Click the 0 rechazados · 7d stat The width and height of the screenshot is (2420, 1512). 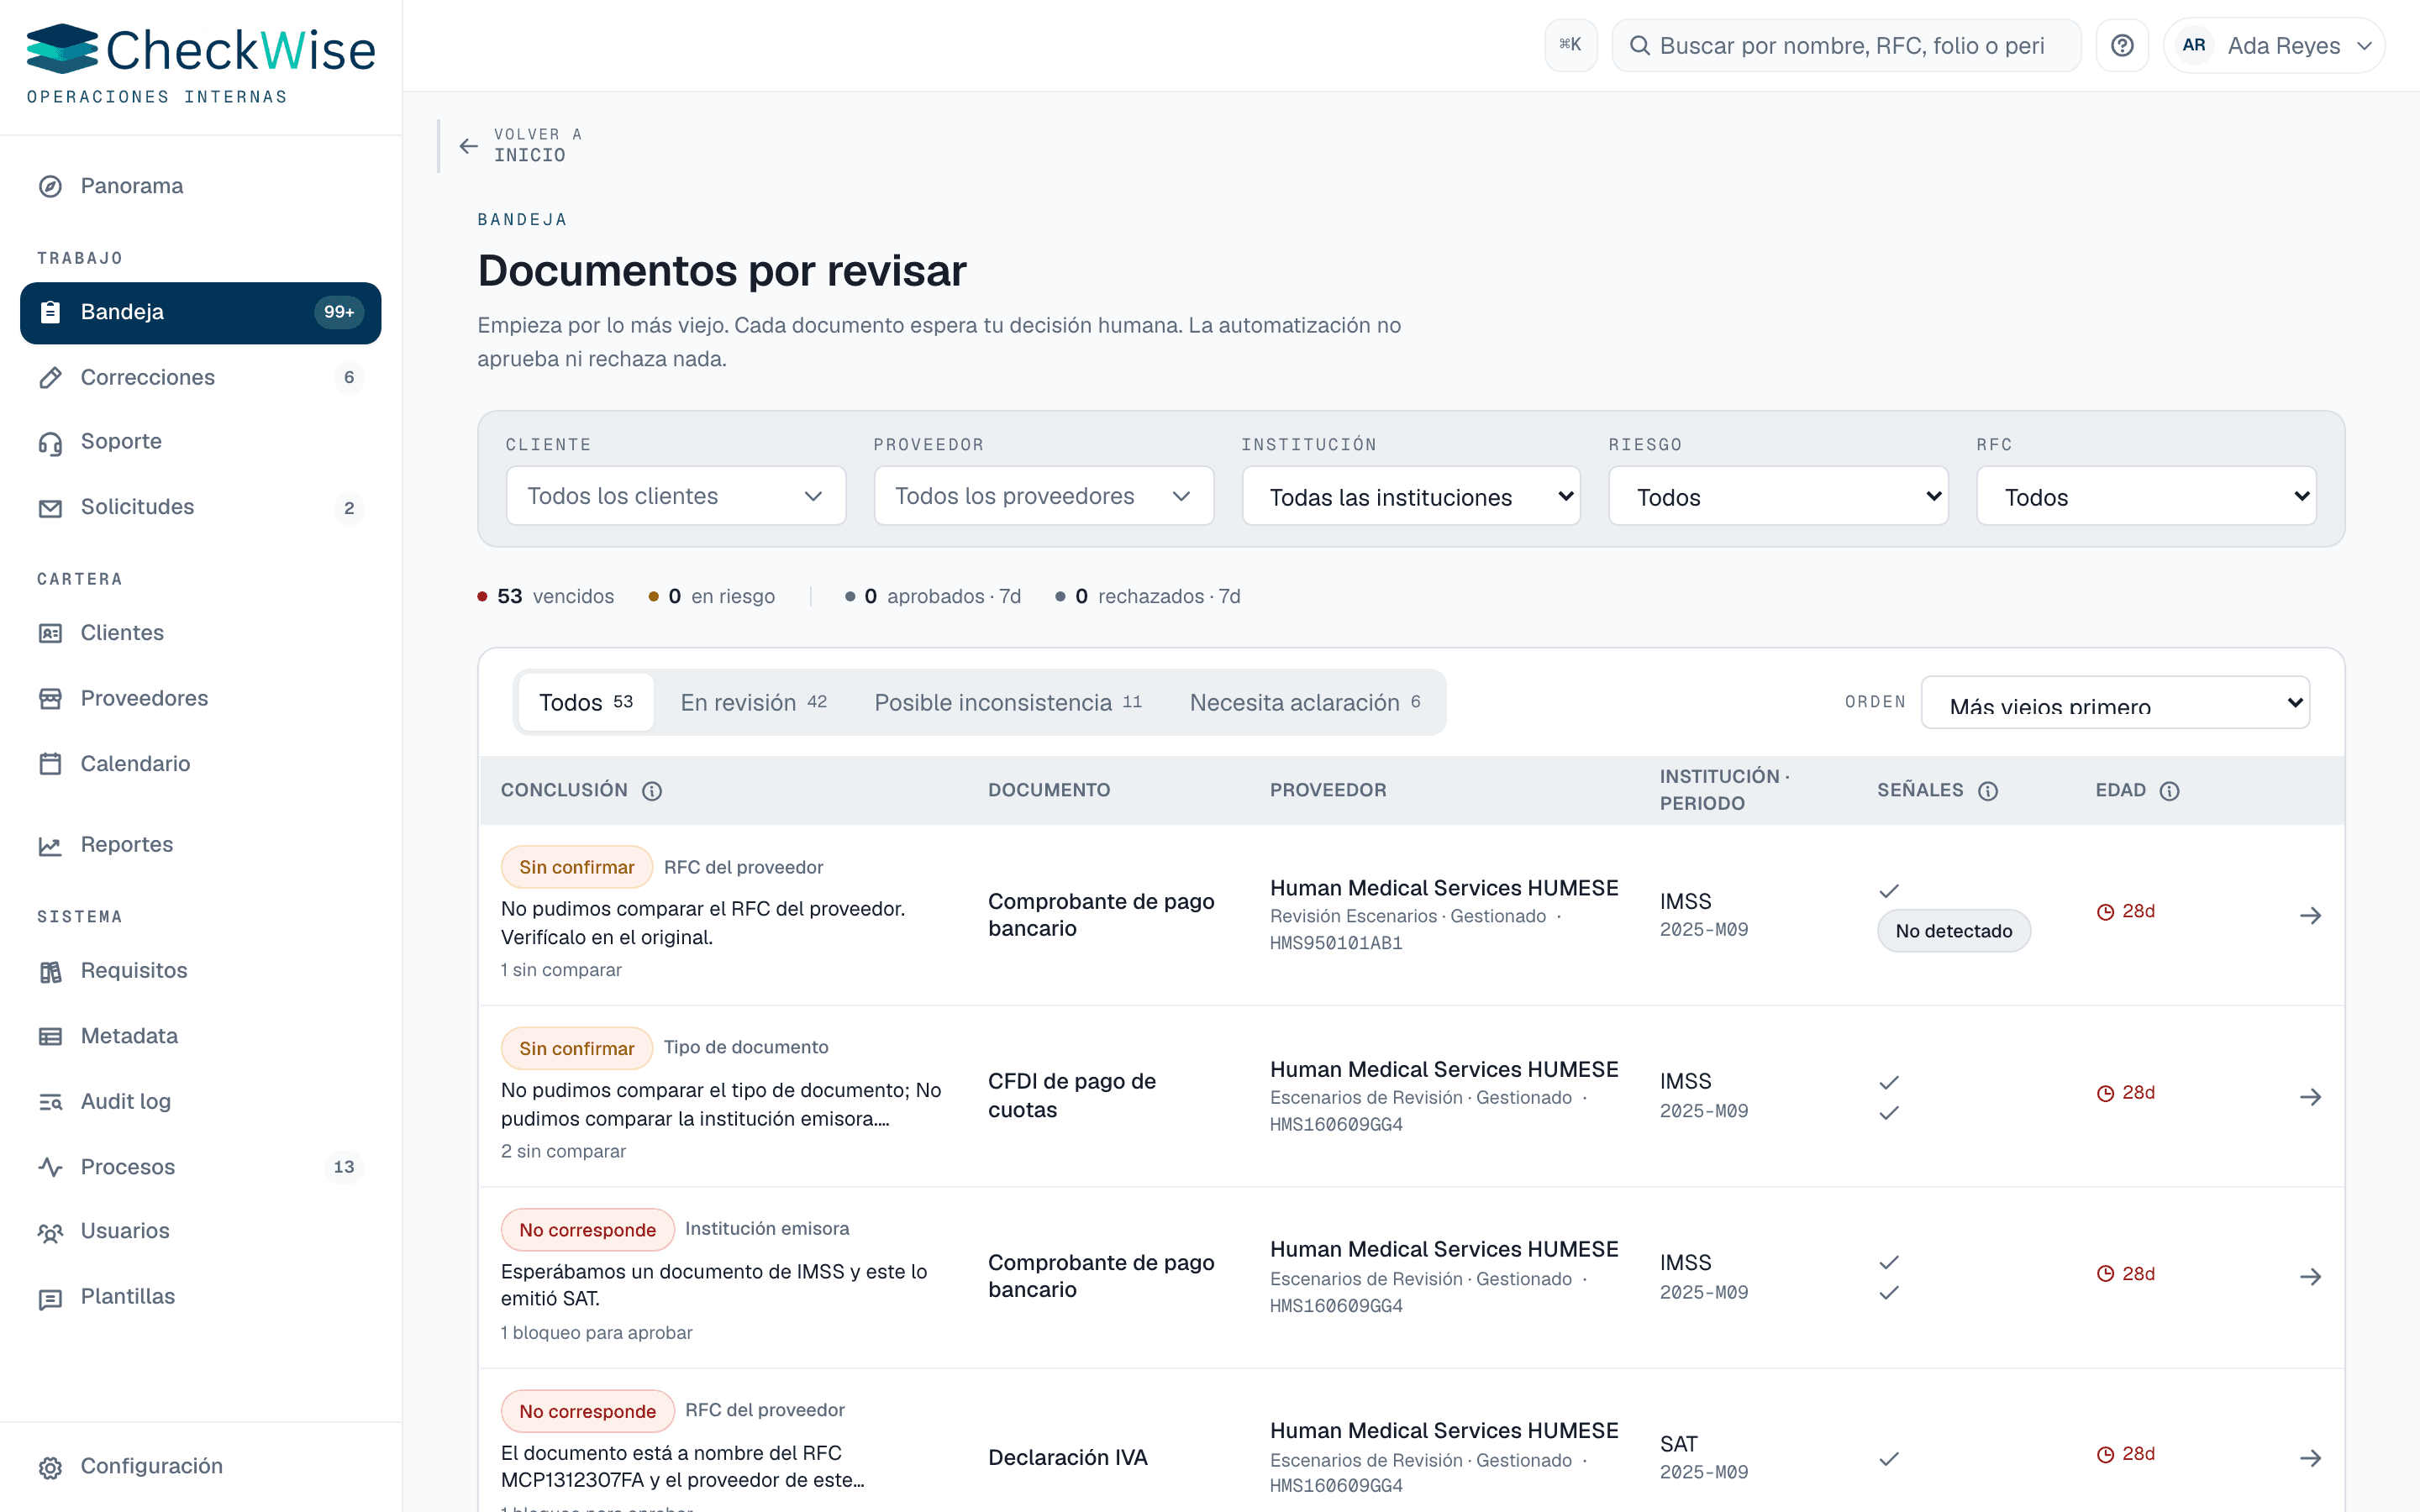click(x=1148, y=596)
